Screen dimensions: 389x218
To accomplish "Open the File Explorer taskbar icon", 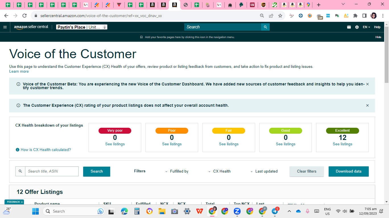I will tap(162, 211).
